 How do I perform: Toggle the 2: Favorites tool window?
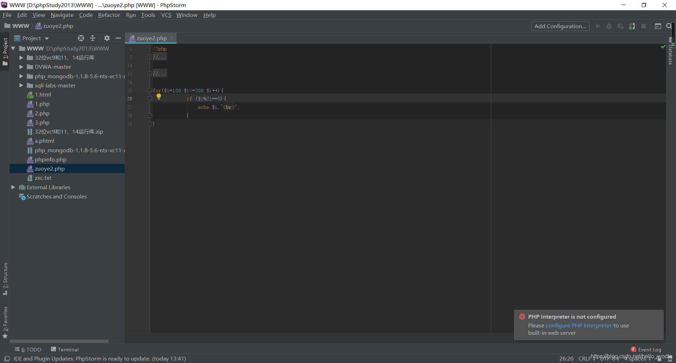[5, 322]
